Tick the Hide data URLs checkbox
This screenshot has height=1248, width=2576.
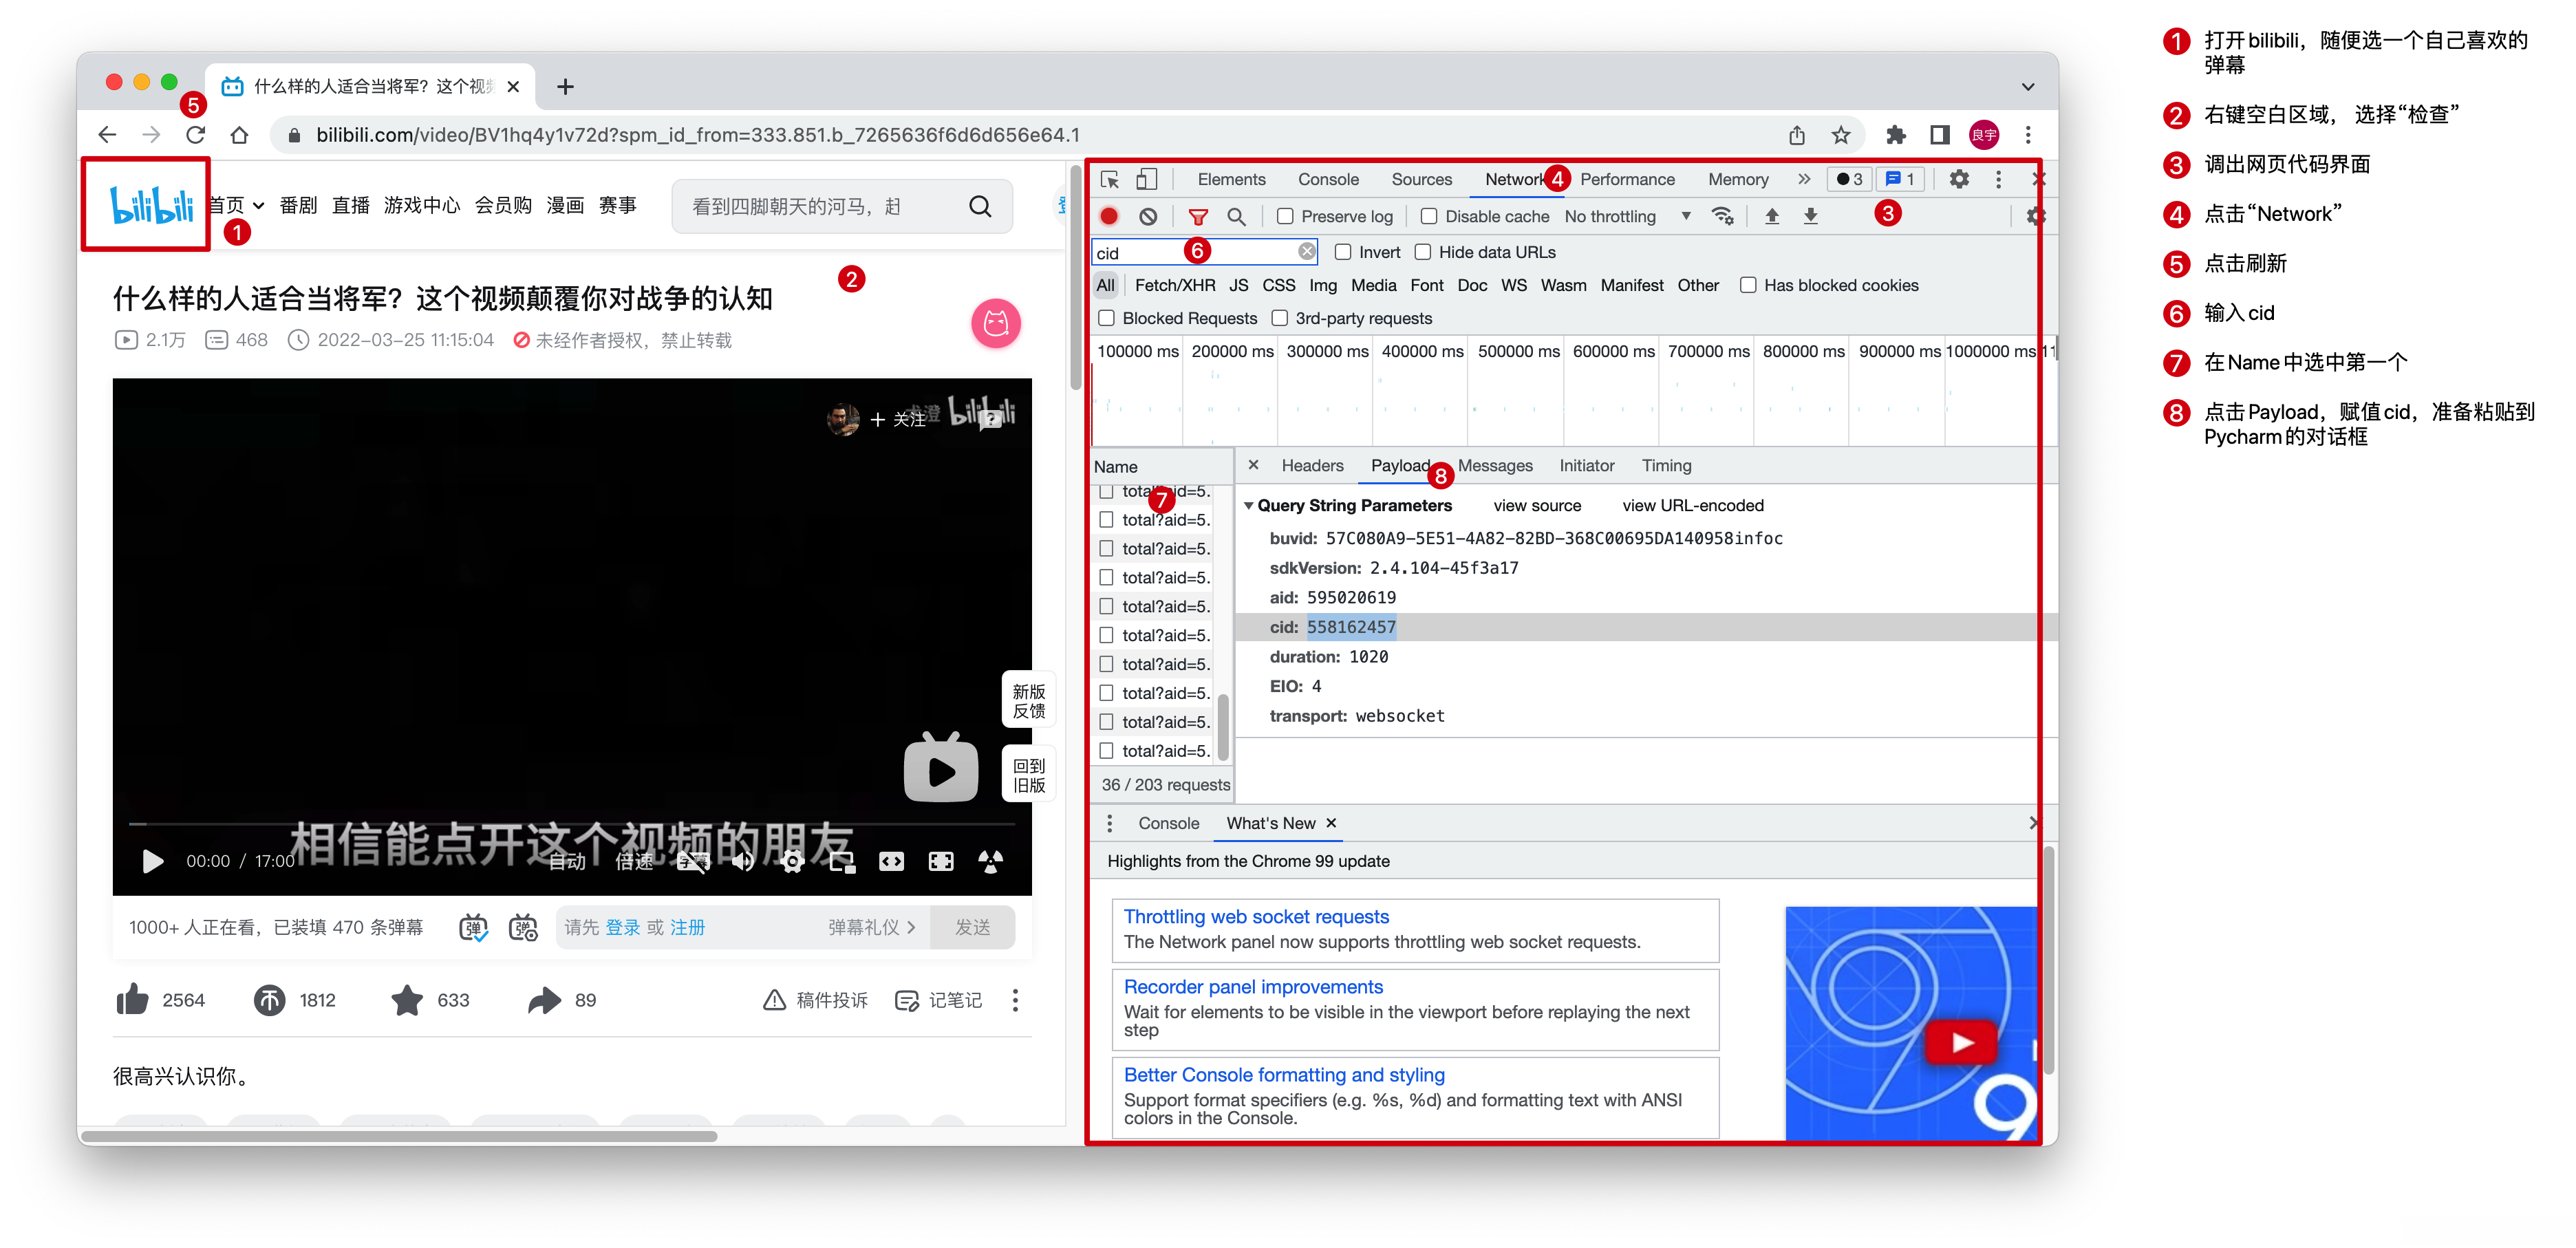coord(1423,252)
